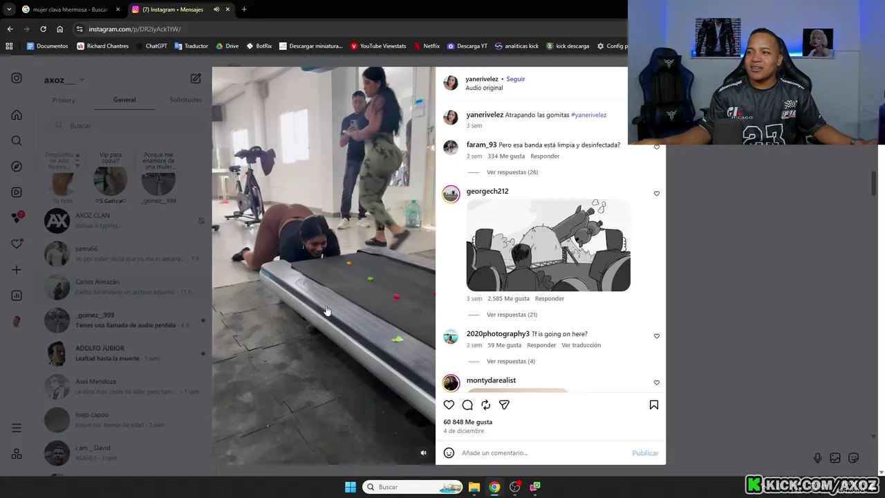Open the Carlos Almazán conversation
Image resolution: width=885 pixels, height=498 pixels.
(124, 287)
